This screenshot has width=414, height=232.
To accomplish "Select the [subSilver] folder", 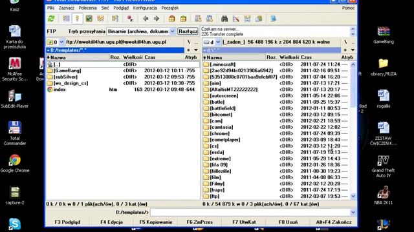I will coord(123,77).
